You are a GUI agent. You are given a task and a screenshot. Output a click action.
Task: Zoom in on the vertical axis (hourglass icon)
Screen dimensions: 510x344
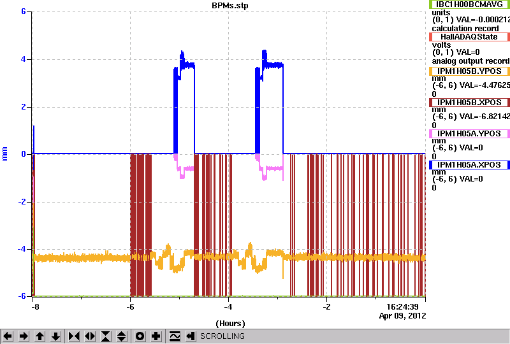tap(106, 336)
